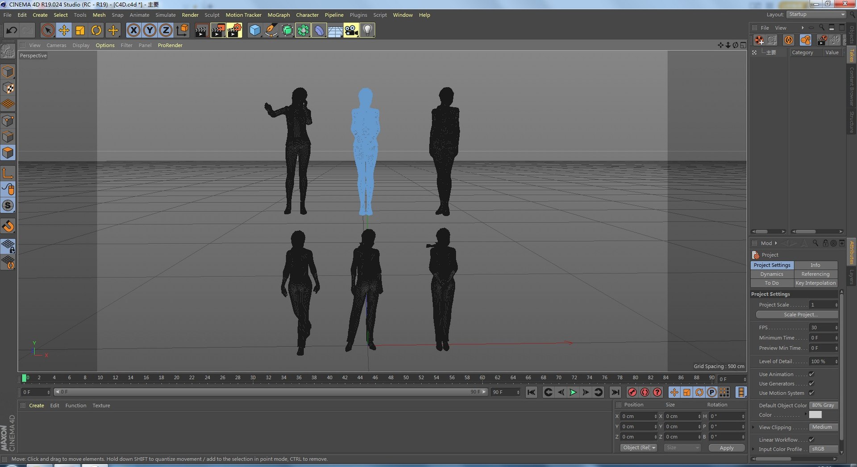Select the Live Selection tool
Screen dimensions: 857x467
click(x=48, y=30)
